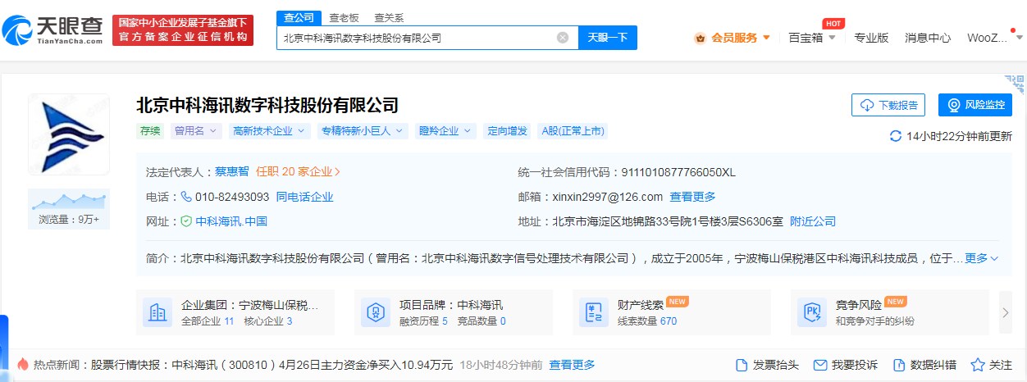Click the member services crown icon
Image resolution: width=1027 pixels, height=382 pixels.
(x=700, y=38)
